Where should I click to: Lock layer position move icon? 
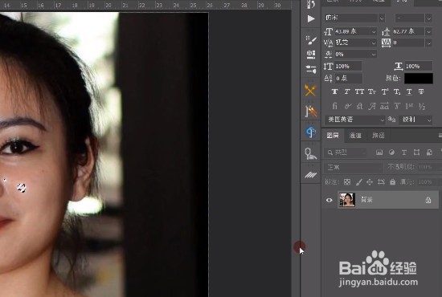click(370, 182)
